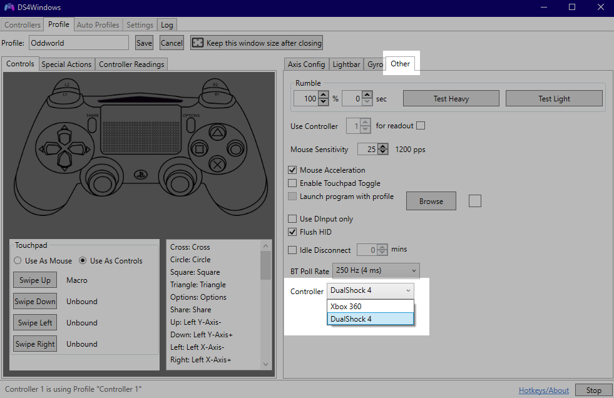Collapse the Controller DualShock 4 combo box
614x398 pixels.
370,290
